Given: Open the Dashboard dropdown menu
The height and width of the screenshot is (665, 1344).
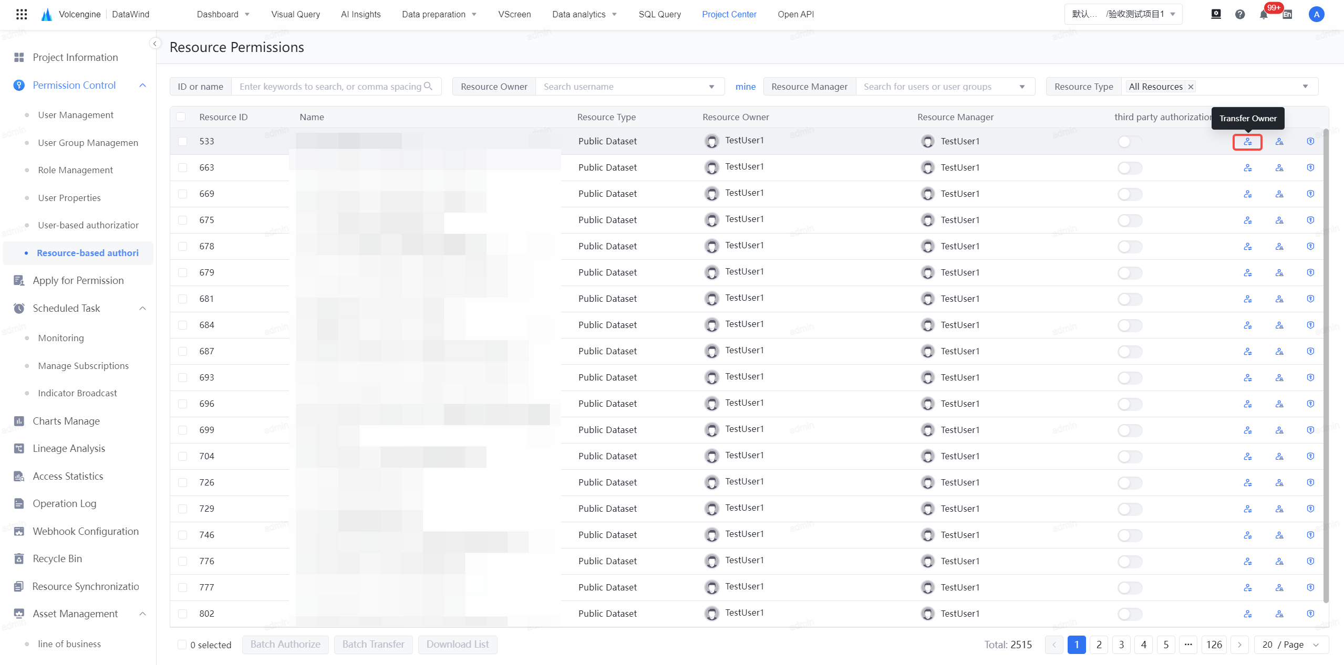Looking at the screenshot, I should pyautogui.click(x=223, y=14).
